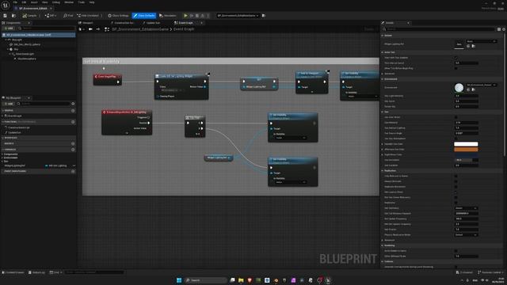Open the File menu
Screen dimensions: 507x285
[x=15, y=2]
